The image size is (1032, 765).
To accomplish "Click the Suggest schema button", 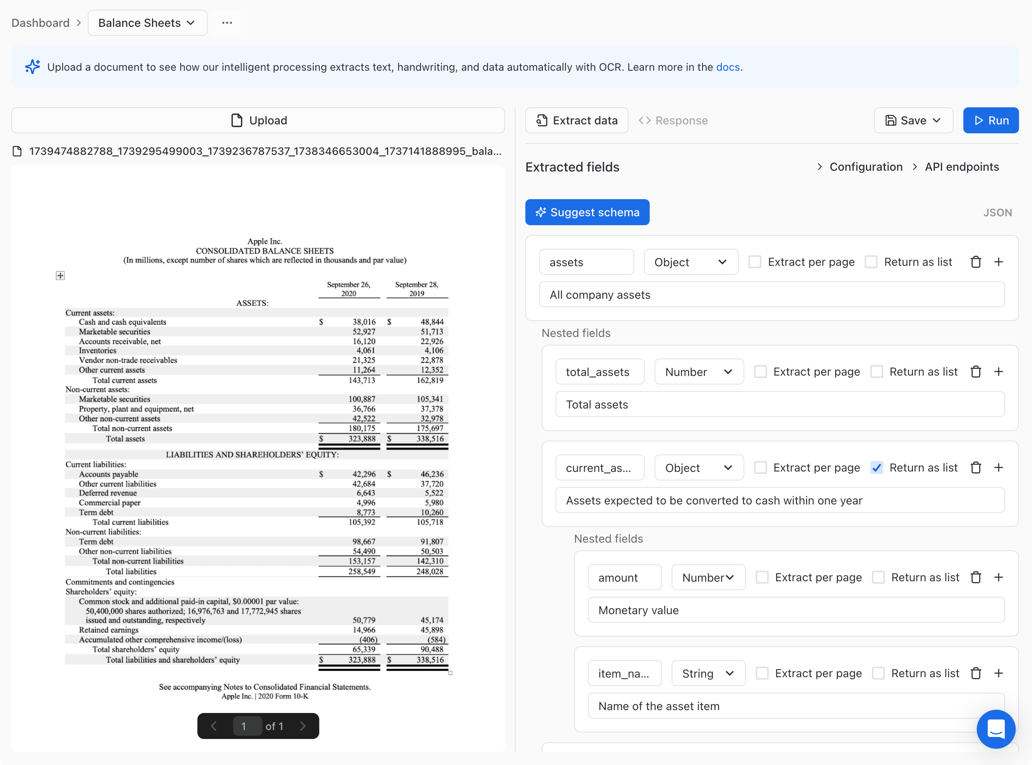I will tap(587, 212).
